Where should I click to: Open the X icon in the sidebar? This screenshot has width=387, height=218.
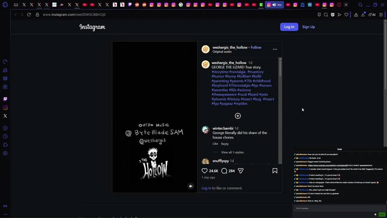[x=5, y=116]
